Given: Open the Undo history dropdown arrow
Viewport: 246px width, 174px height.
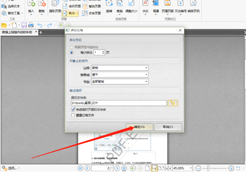Looking at the screenshot, I should (45, 25).
